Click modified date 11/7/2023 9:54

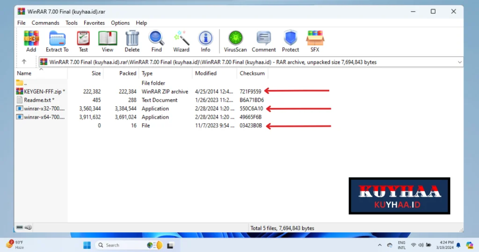tap(215, 126)
